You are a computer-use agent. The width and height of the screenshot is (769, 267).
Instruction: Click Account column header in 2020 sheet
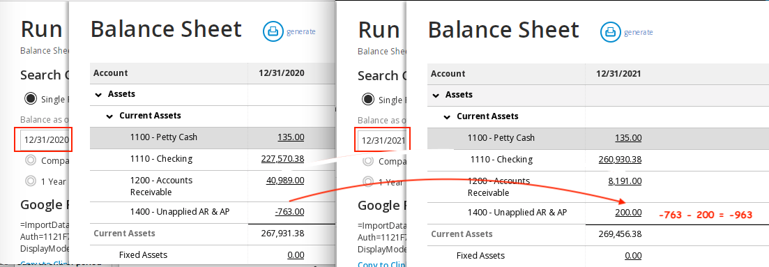pyautogui.click(x=111, y=73)
